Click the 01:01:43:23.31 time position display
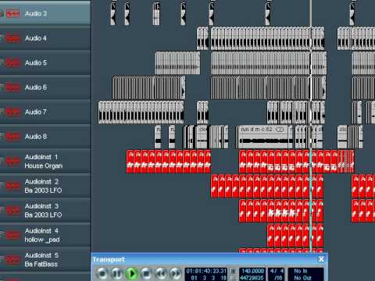This screenshot has height=281, width=375. coord(206,271)
